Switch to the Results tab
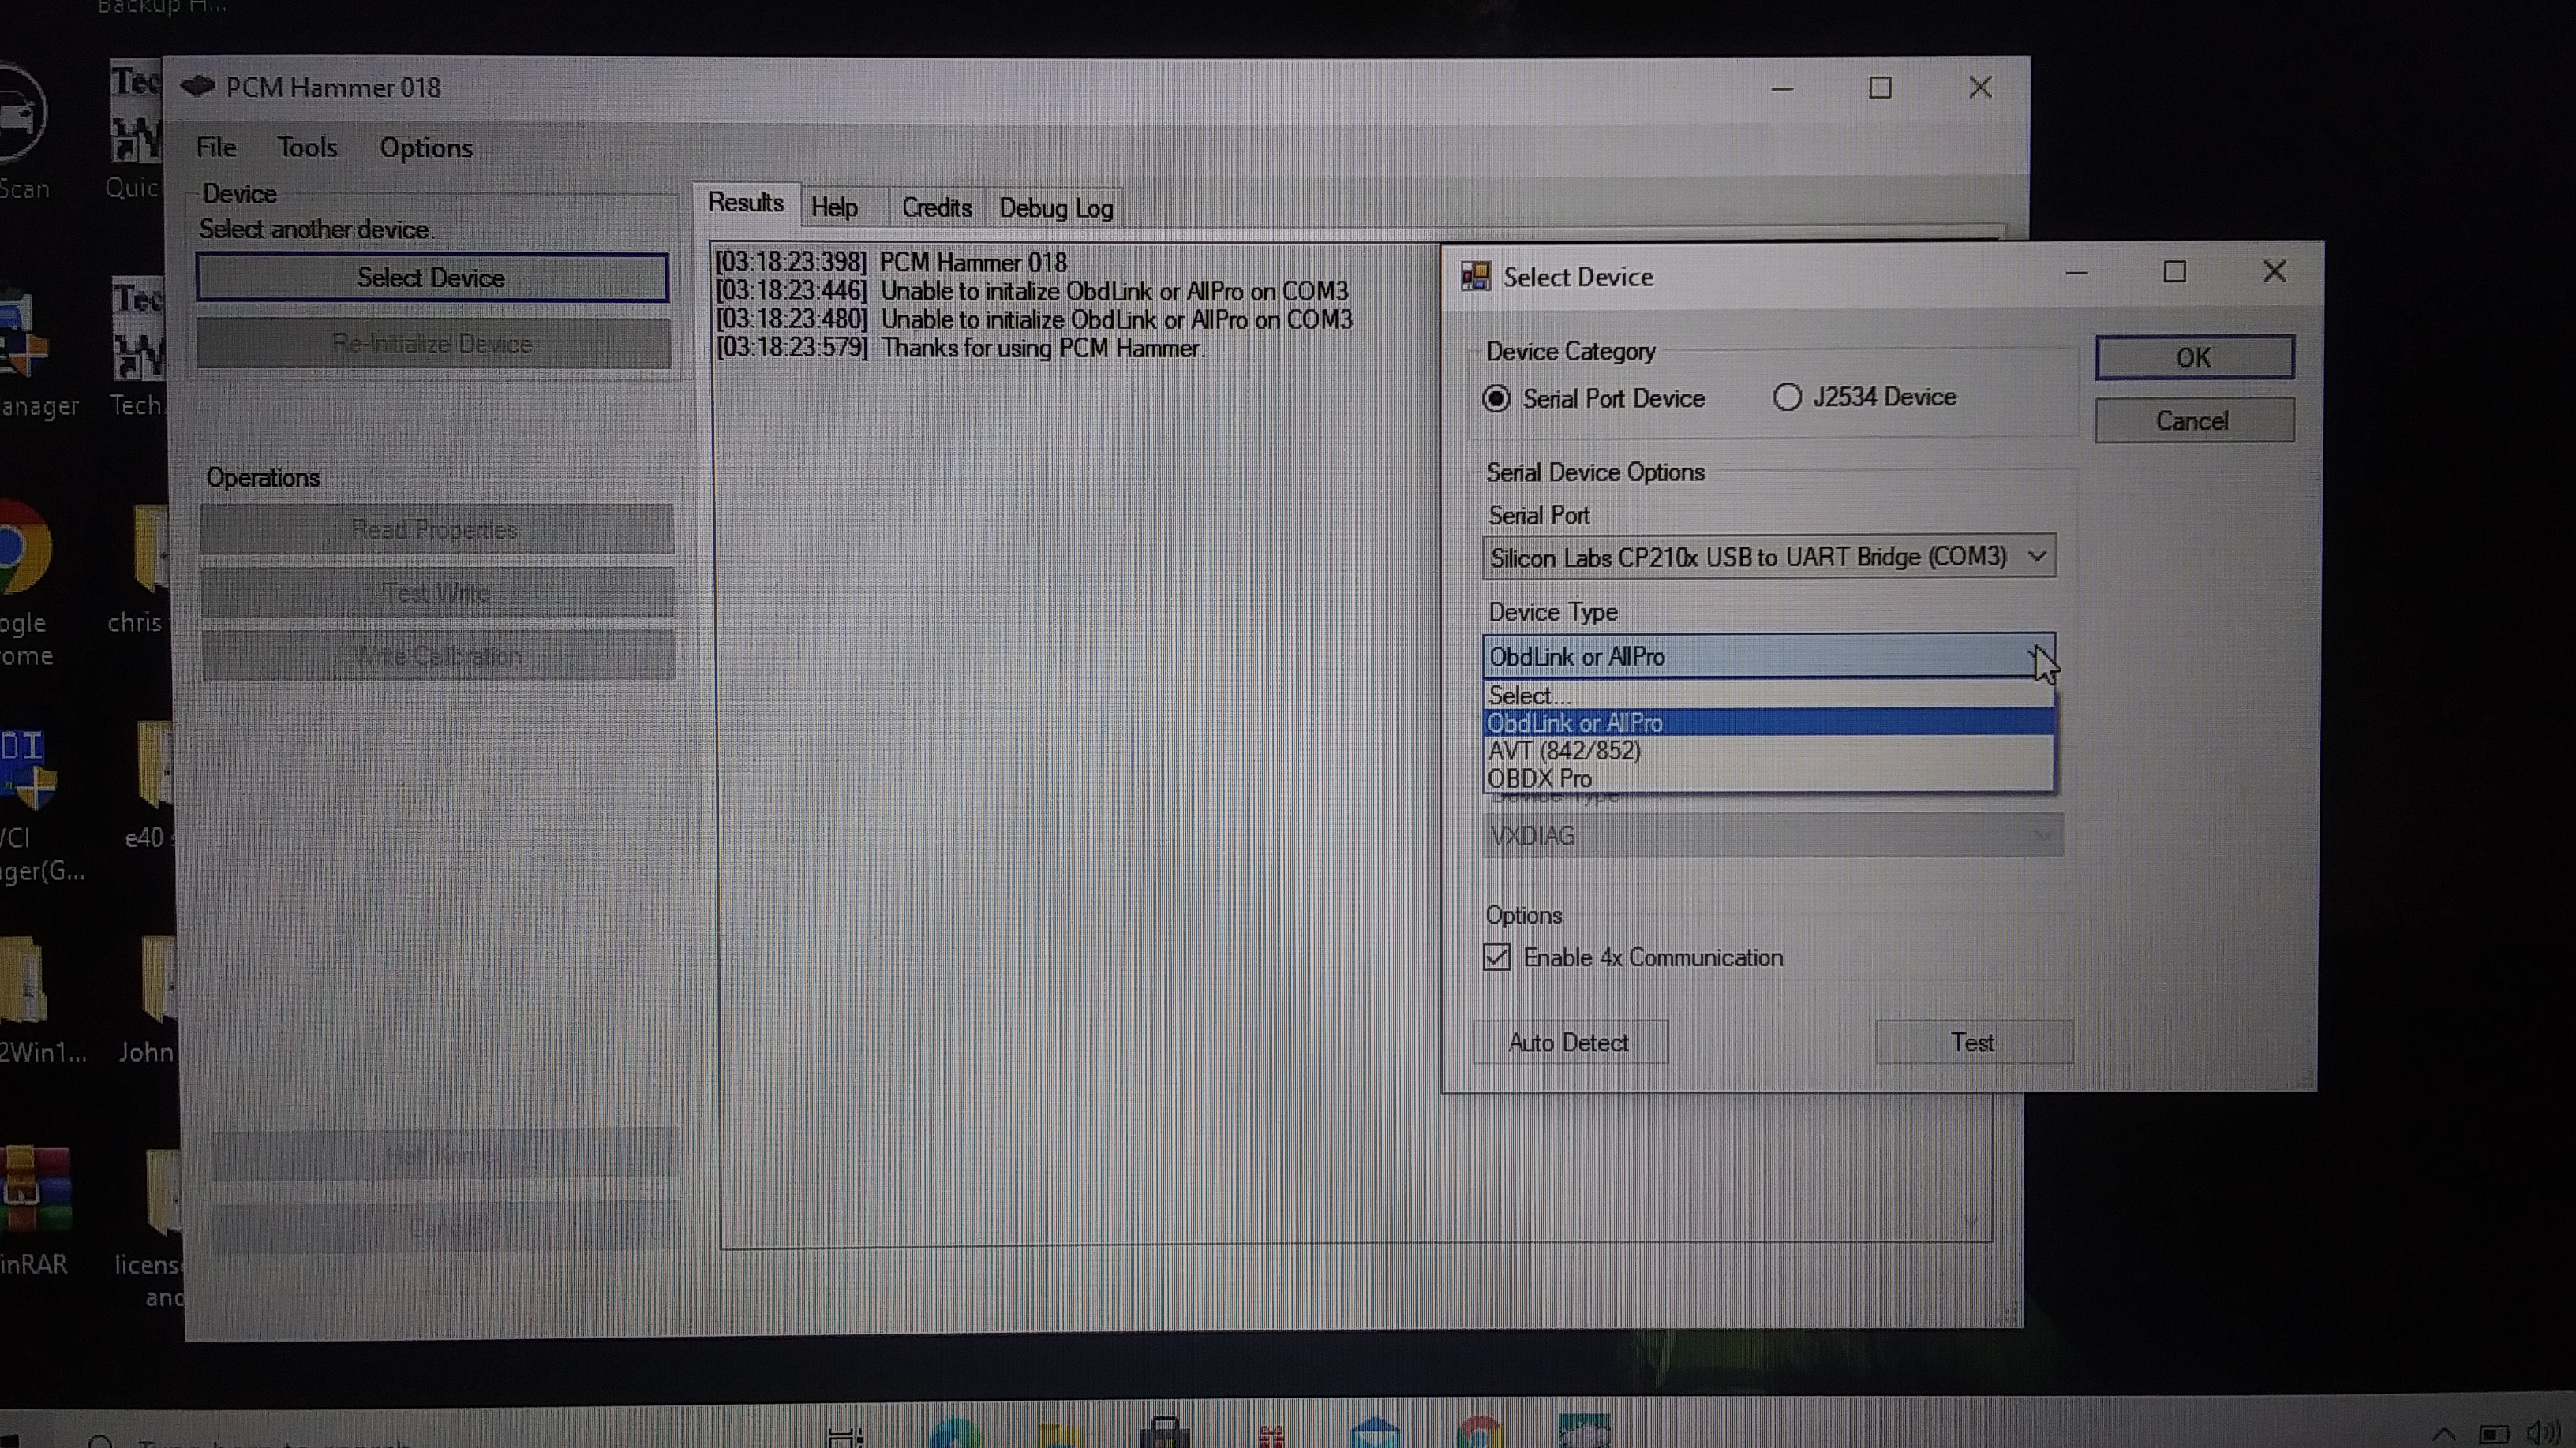The image size is (2576, 1448). pyautogui.click(x=745, y=203)
